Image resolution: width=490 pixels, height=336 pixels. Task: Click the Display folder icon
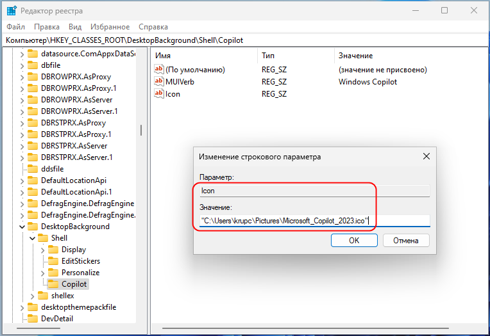coord(53,249)
